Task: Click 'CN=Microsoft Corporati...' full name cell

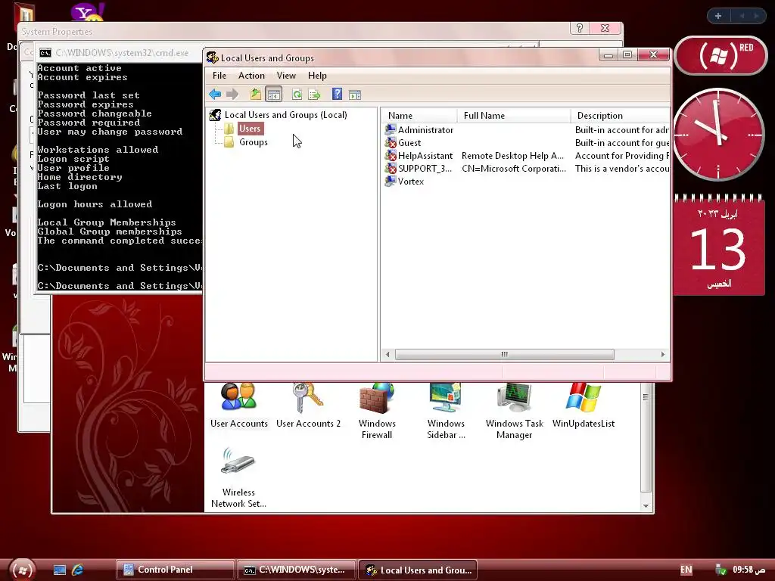Action: coord(514,169)
